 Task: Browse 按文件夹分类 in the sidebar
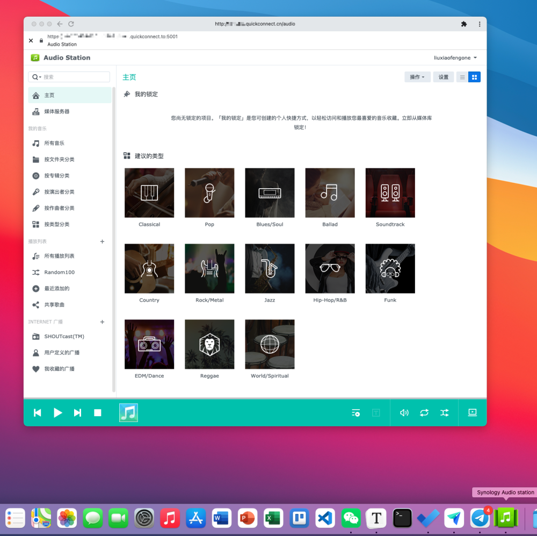69,160
